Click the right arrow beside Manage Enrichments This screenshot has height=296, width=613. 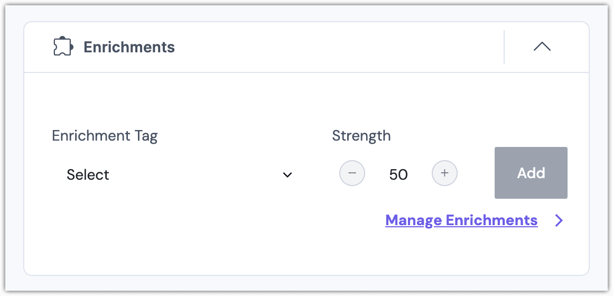559,220
